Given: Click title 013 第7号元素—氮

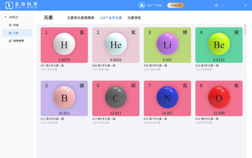Looking at the screenshot, I should click(155, 119).
